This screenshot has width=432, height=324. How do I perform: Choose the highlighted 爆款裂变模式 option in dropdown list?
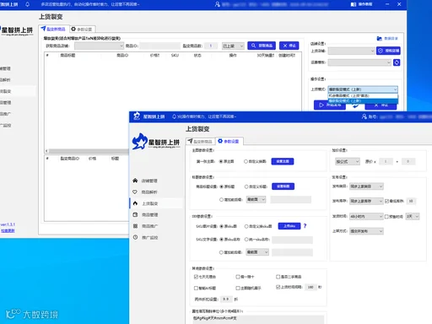363,100
